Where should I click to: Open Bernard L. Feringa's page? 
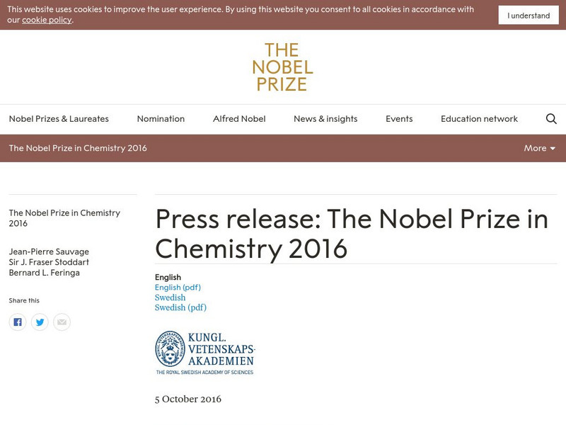click(x=45, y=273)
